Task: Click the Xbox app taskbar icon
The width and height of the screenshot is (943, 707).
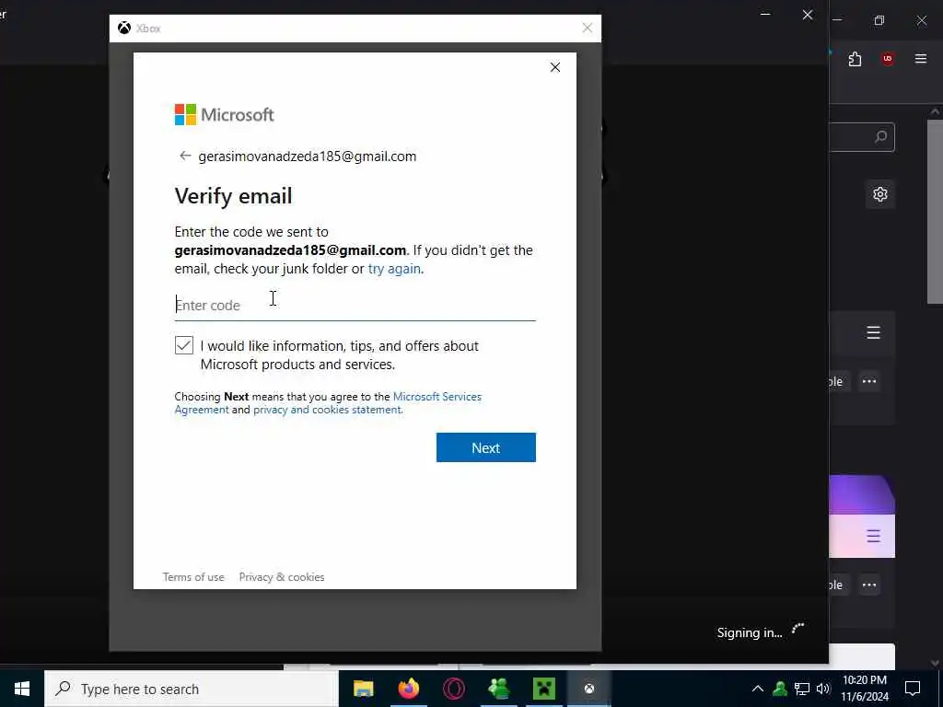Action: 588,689
